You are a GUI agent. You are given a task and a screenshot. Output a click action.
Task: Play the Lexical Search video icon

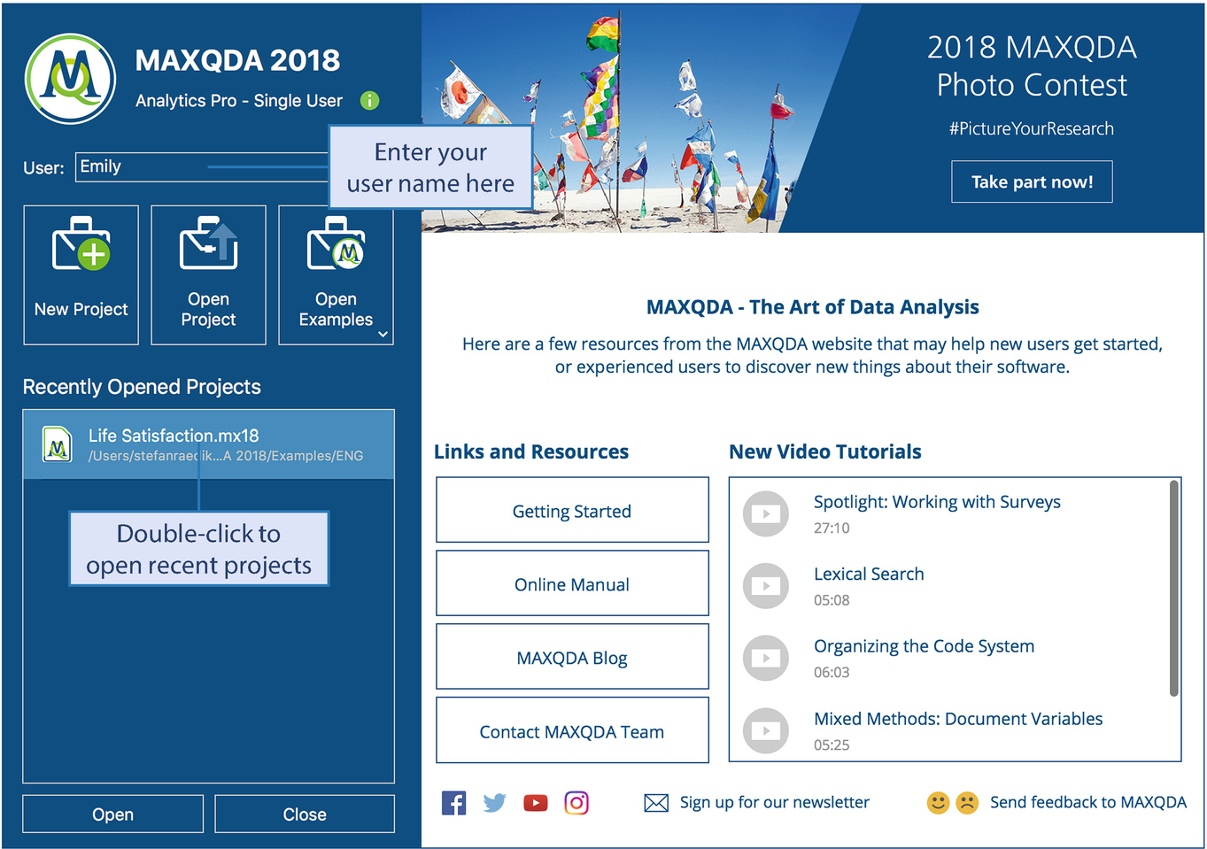[766, 586]
